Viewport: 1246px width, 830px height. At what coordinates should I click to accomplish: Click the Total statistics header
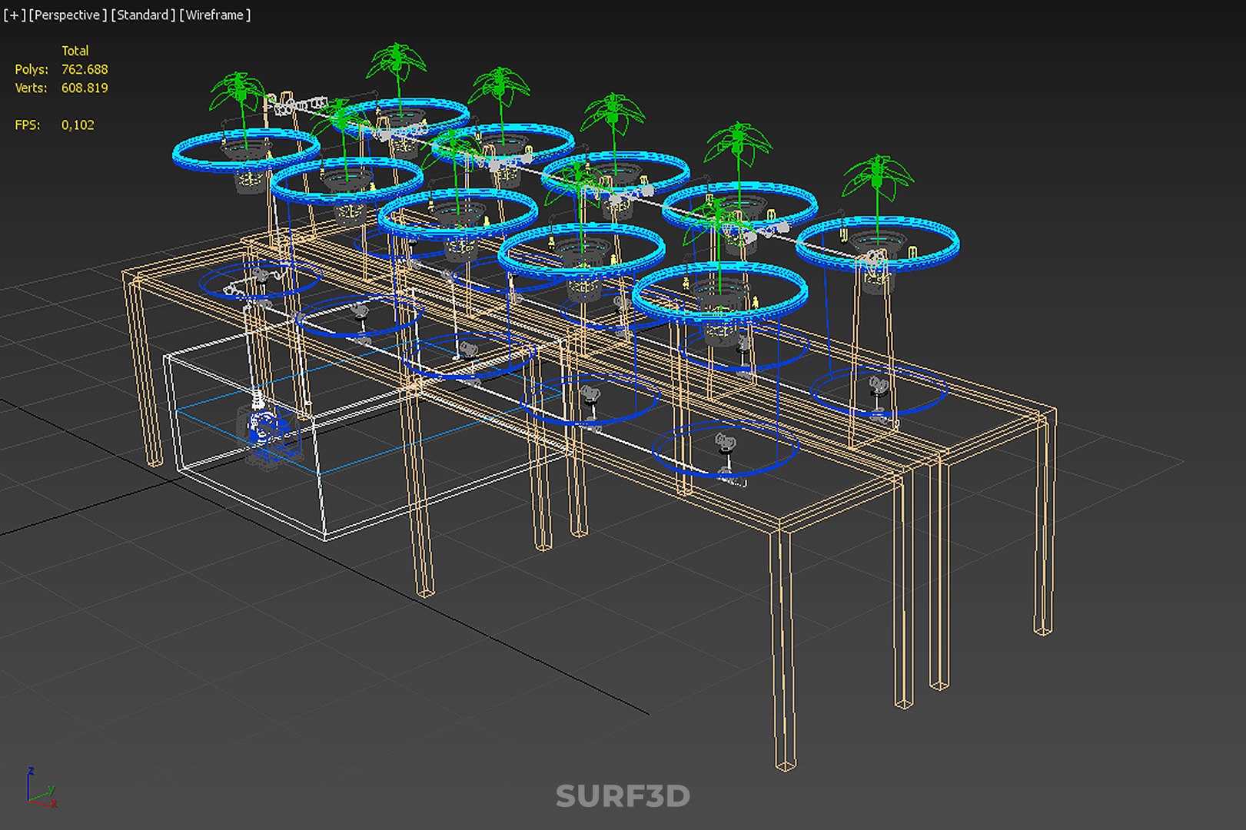tap(75, 51)
